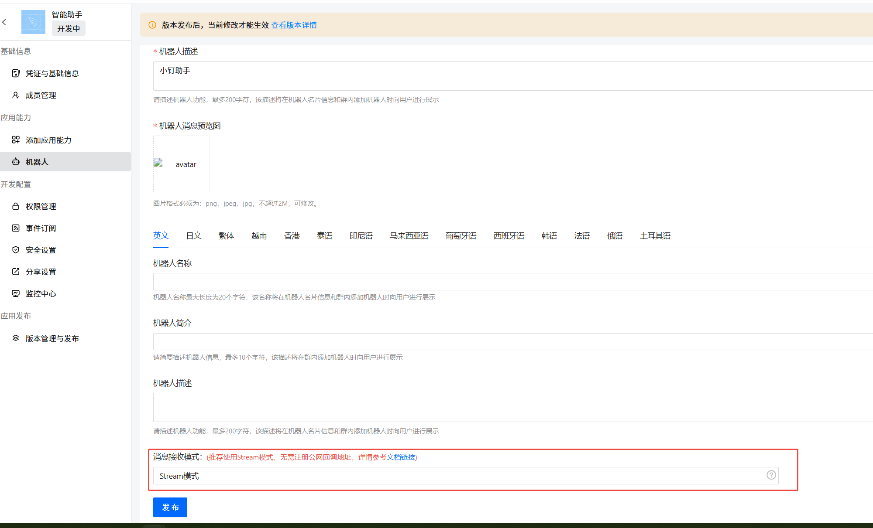Click the 机器人简介 input field

click(511, 342)
